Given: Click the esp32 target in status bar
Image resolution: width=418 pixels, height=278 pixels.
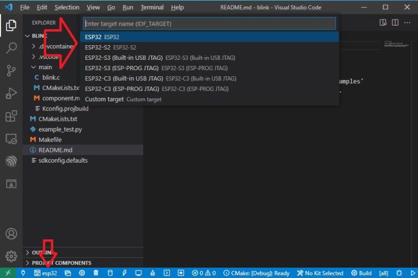Looking at the screenshot, I should pyautogui.click(x=45, y=273).
